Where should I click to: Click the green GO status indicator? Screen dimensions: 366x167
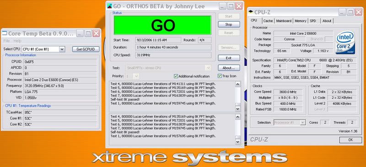click(x=162, y=25)
